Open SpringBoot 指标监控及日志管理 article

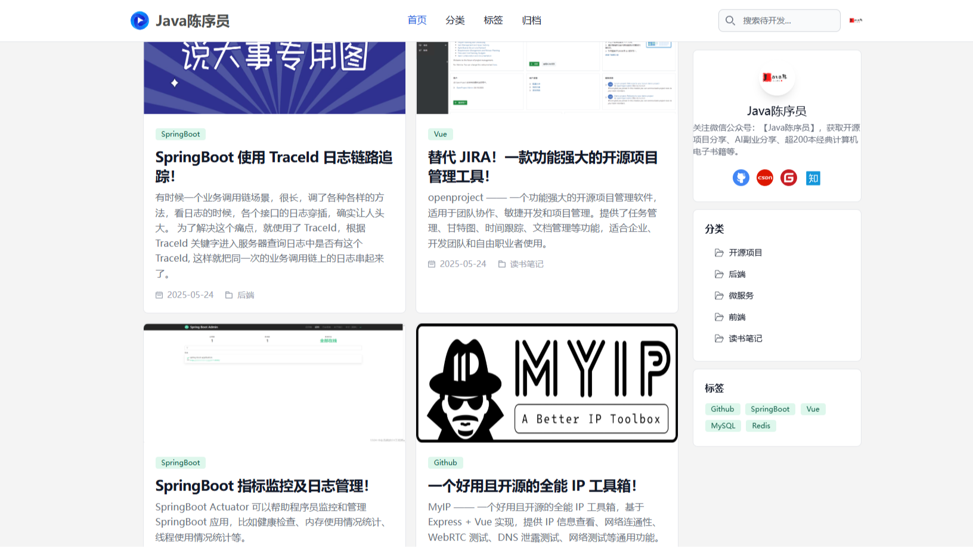tap(262, 486)
